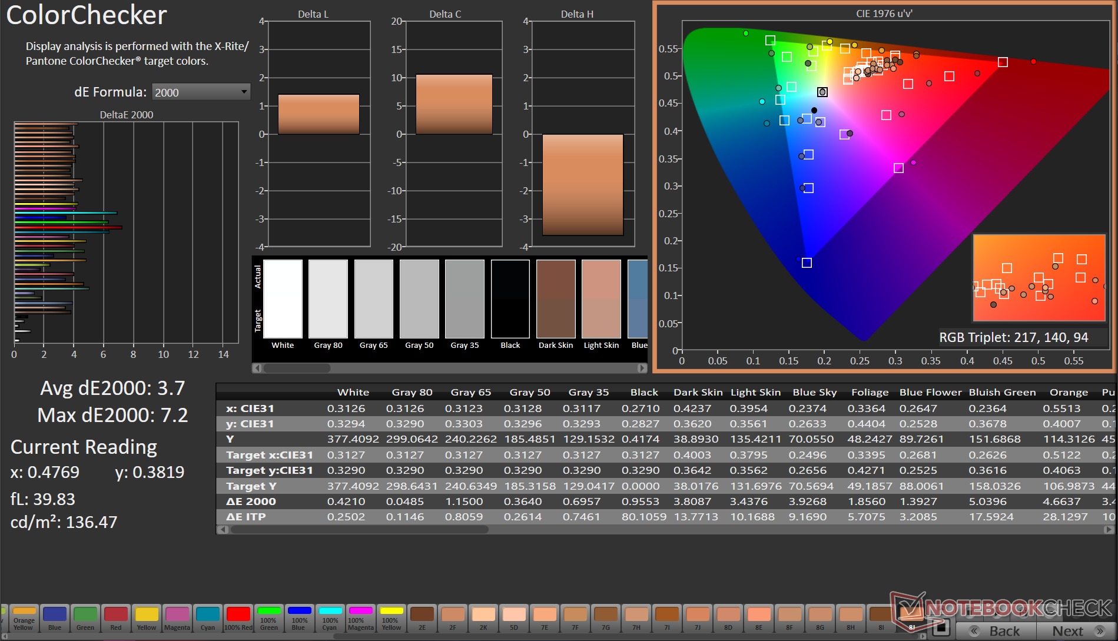
Task: Select the 2E skin tone patch
Action: tap(422, 619)
